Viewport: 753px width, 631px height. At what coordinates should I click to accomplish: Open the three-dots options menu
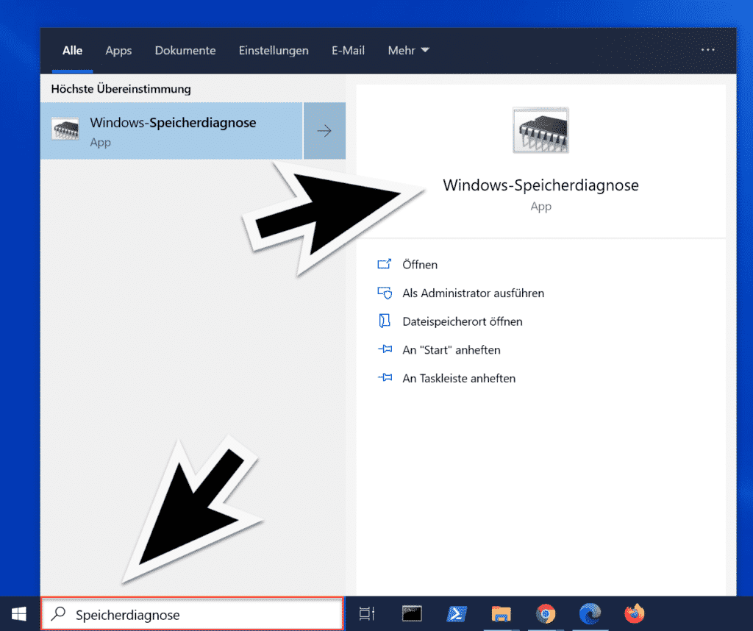[708, 50]
